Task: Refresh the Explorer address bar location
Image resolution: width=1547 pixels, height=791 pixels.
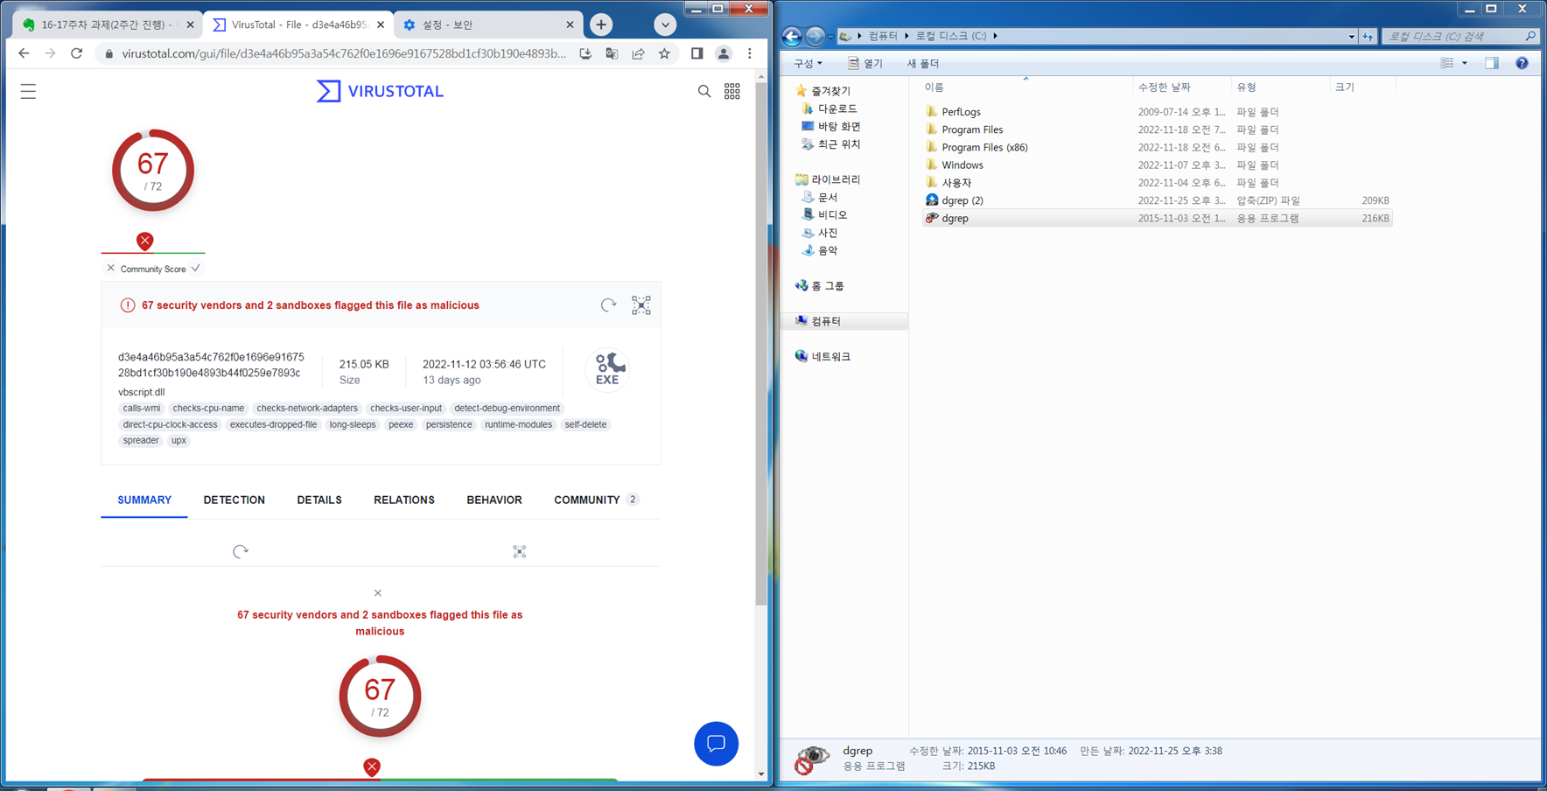Action: click(x=1368, y=36)
